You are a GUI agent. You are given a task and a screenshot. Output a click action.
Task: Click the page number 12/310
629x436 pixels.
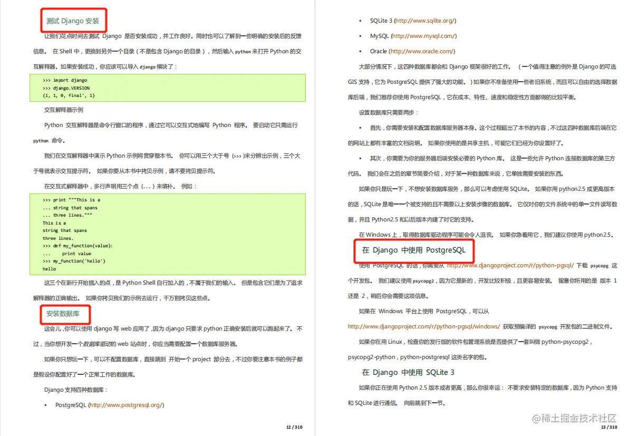[x=295, y=428]
